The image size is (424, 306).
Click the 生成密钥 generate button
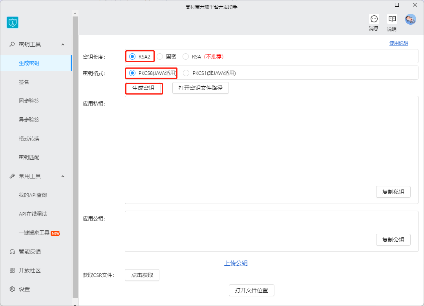pos(144,88)
